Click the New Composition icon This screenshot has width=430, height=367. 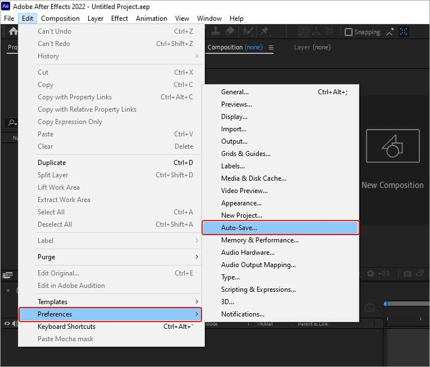pos(392,146)
